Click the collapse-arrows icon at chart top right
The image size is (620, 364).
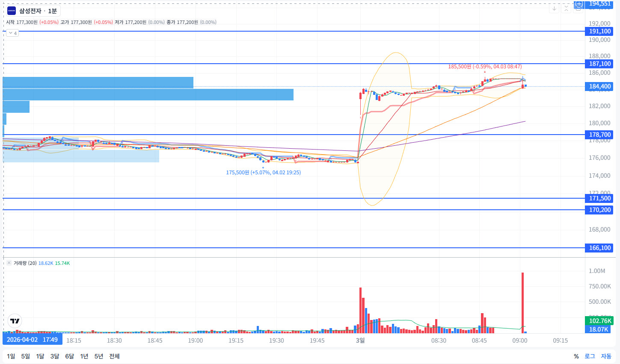point(566,9)
